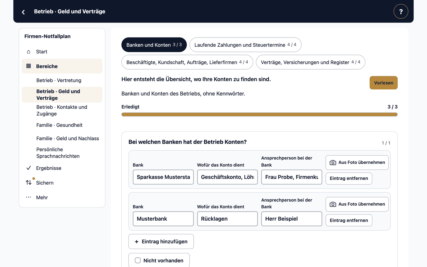The height and width of the screenshot is (267, 427).
Task: Open Sichern in the sidebar
Action: [x=62, y=182]
